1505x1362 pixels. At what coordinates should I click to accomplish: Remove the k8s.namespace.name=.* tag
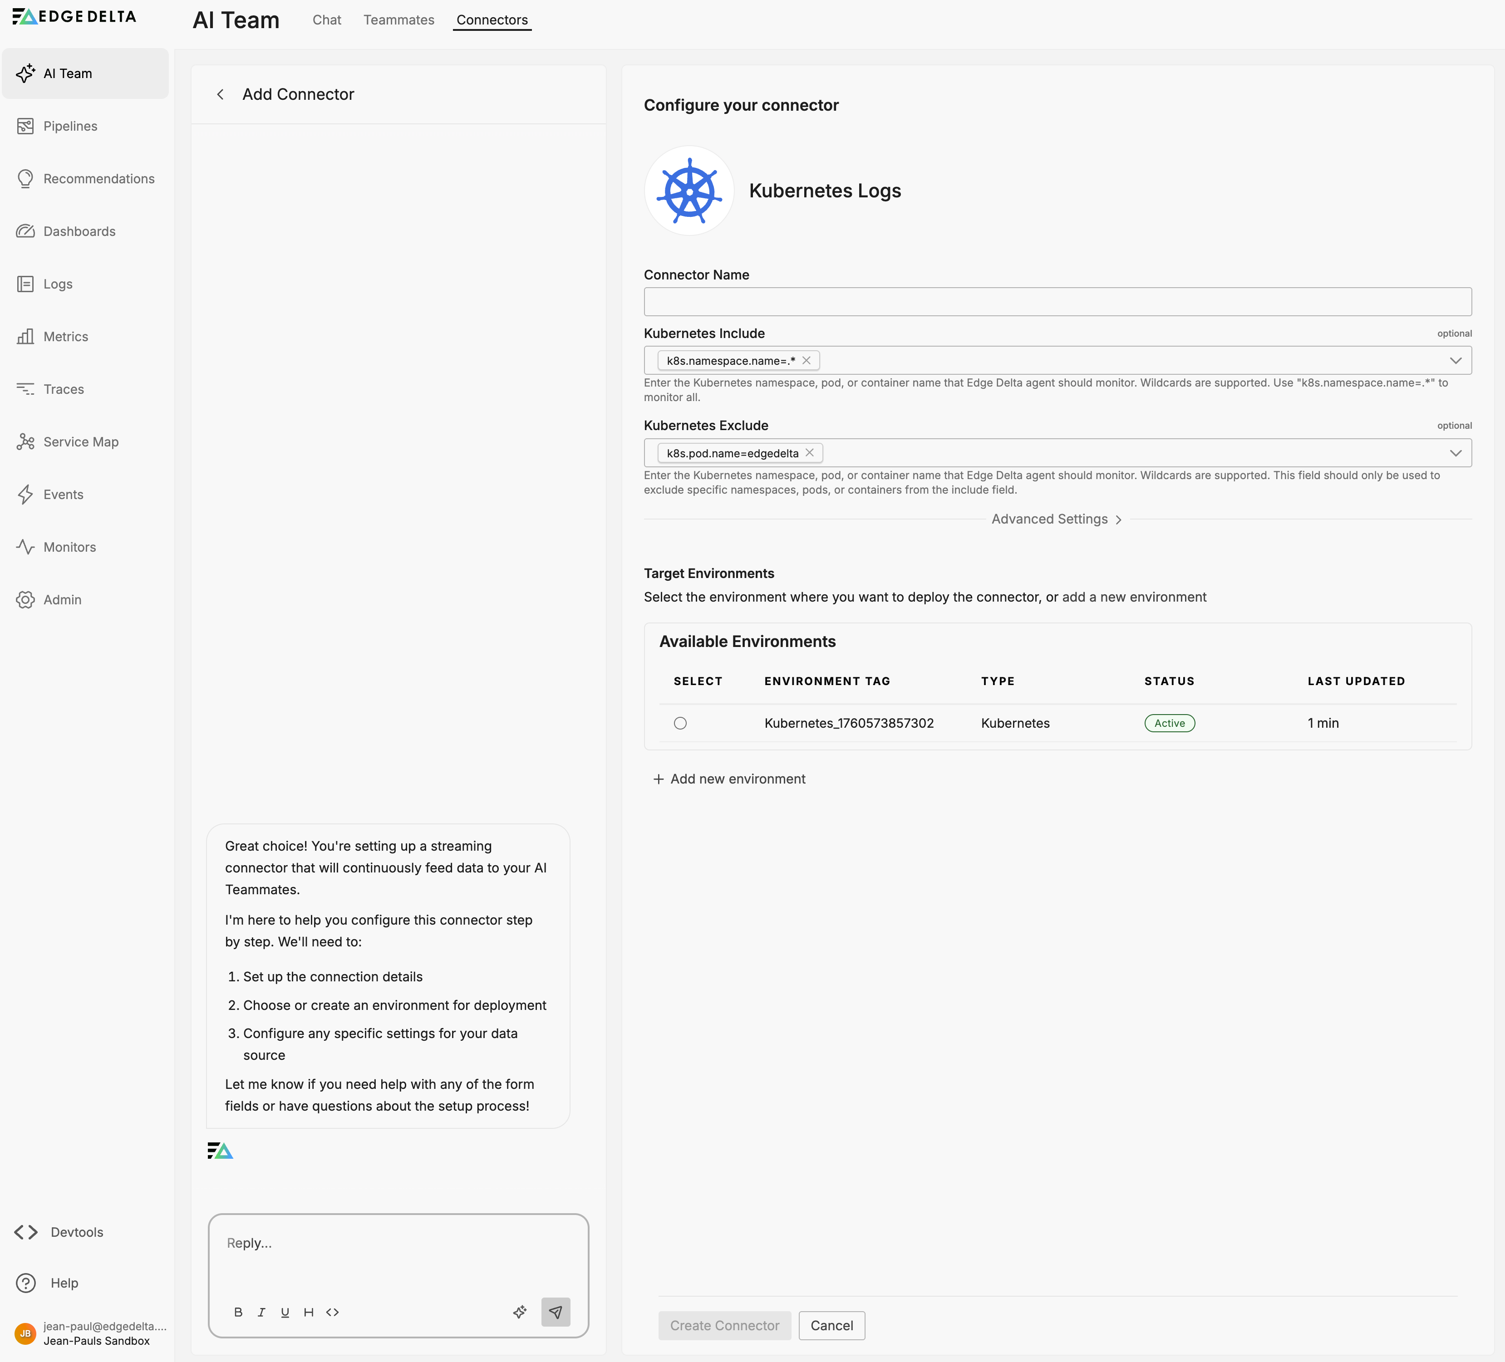point(806,361)
